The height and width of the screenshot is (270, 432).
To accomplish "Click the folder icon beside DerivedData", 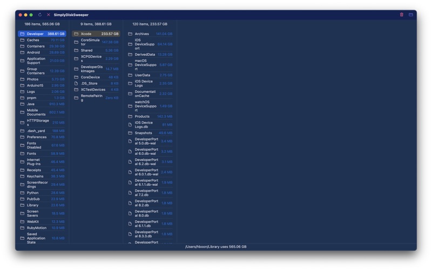I will coord(130,55).
